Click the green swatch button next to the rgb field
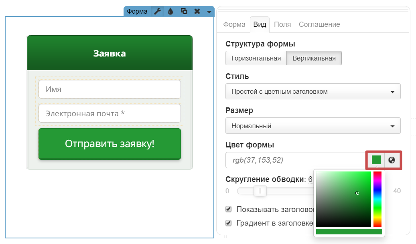 (376, 160)
